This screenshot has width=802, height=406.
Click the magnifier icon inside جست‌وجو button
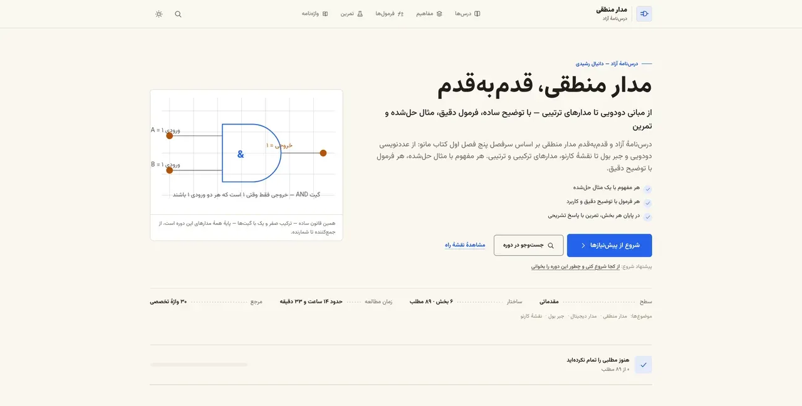point(551,246)
